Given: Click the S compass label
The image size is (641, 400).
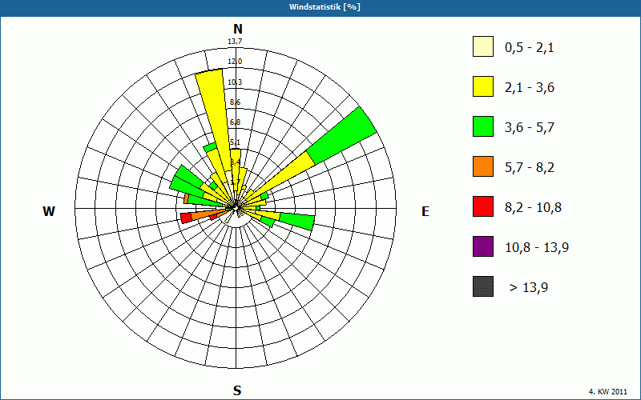Looking at the screenshot, I should (237, 390).
